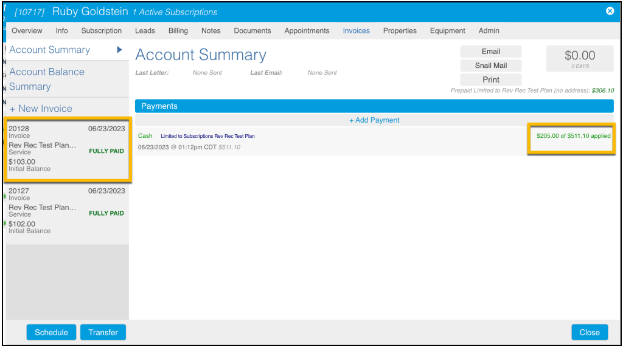The image size is (623, 348).
Task: Open the Invoices tab
Action: point(356,30)
